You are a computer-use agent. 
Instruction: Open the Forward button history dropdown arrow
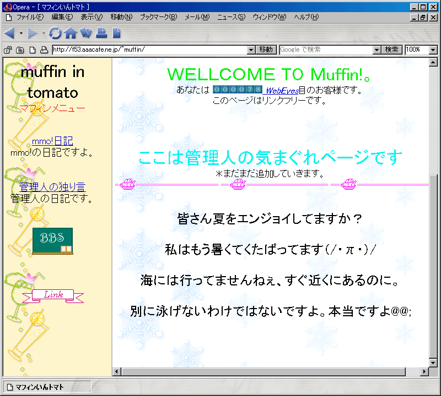(x=44, y=33)
